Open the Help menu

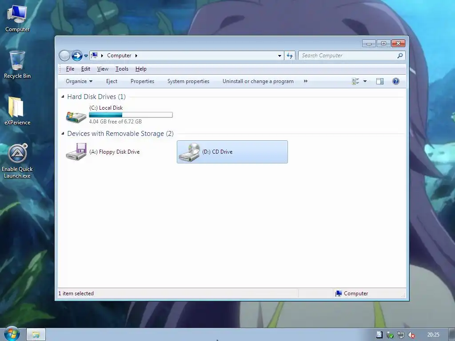(x=141, y=69)
